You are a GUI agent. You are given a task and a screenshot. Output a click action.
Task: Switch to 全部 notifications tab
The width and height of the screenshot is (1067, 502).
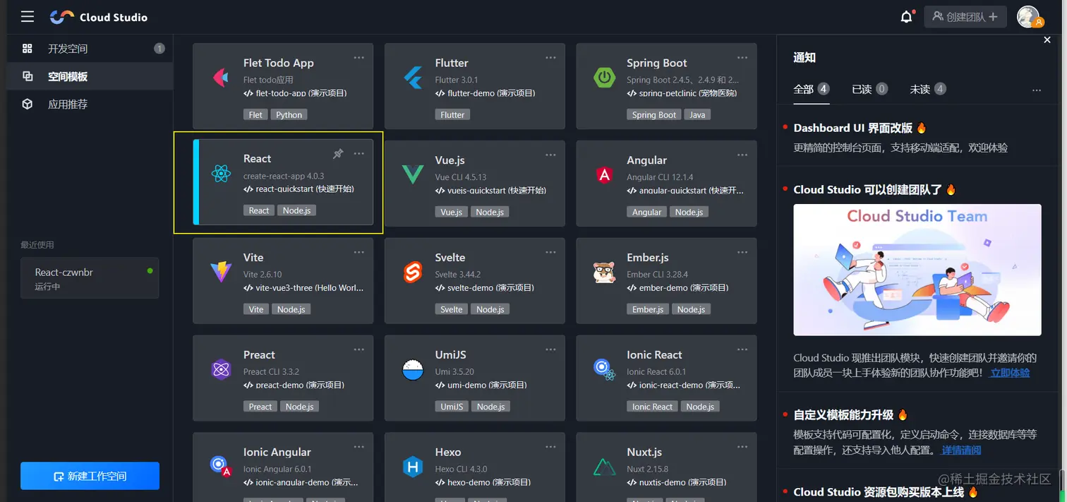pos(811,89)
